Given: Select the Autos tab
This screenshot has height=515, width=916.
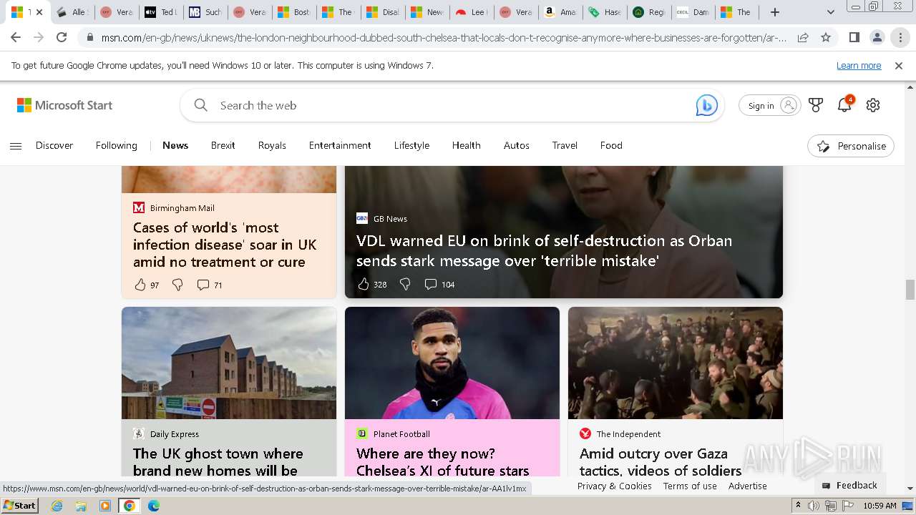Looking at the screenshot, I should tap(516, 145).
